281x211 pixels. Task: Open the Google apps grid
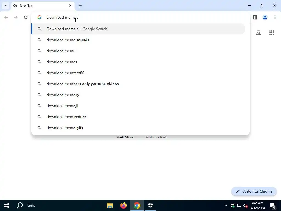coord(272,33)
